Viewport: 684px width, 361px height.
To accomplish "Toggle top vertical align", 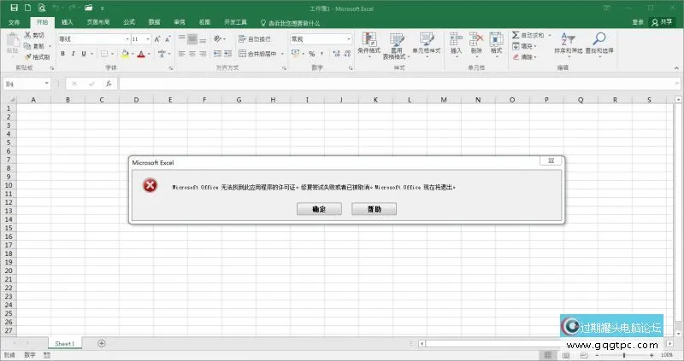I will 182,39.
